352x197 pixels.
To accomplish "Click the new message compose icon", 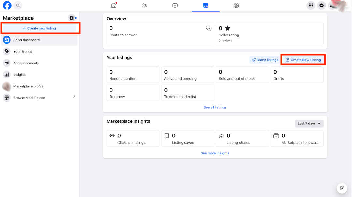I will pyautogui.click(x=342, y=189).
